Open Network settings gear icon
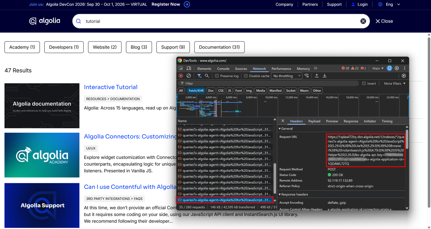Image resolution: width=431 pixels, height=229 pixels. click(x=404, y=76)
